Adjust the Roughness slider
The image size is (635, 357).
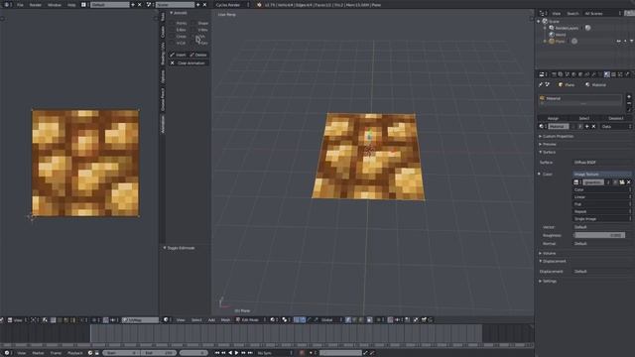599,235
